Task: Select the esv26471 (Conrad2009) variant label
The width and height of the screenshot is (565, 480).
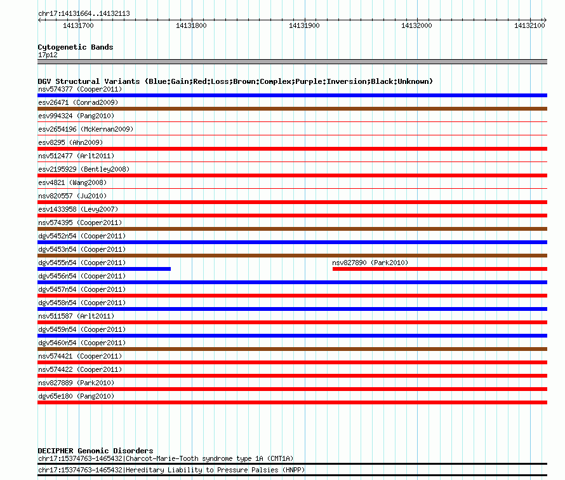Action: click(78, 102)
